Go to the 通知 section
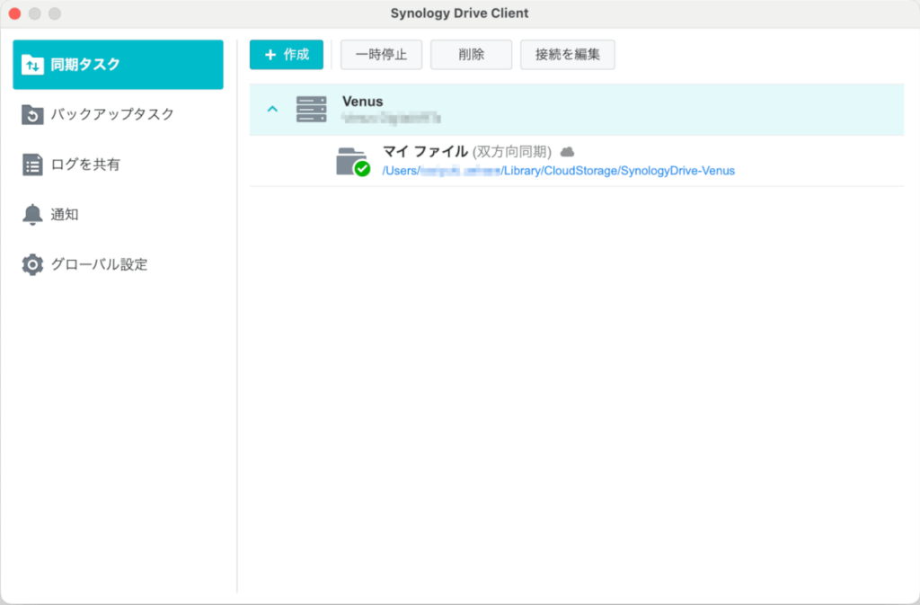Image resolution: width=920 pixels, height=605 pixels. tap(118, 215)
